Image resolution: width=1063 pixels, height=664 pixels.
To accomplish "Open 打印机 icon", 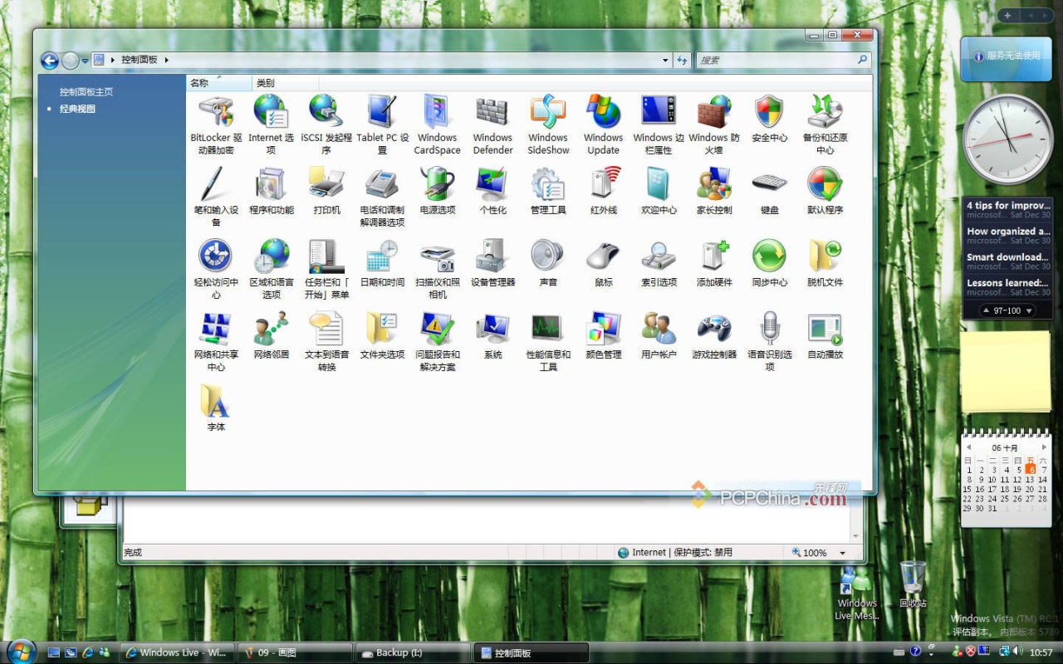I will click(x=326, y=183).
